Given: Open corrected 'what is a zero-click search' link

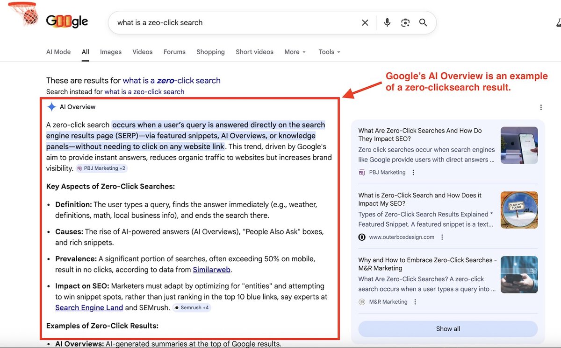Looking at the screenshot, I should click(172, 80).
